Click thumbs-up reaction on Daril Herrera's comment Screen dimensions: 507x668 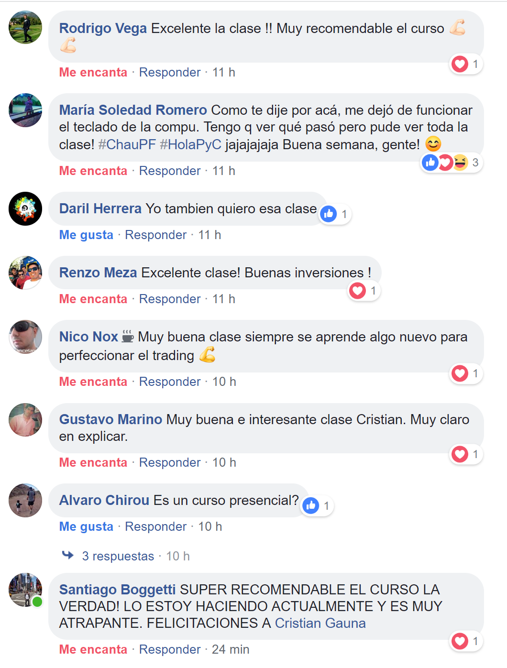tap(329, 214)
